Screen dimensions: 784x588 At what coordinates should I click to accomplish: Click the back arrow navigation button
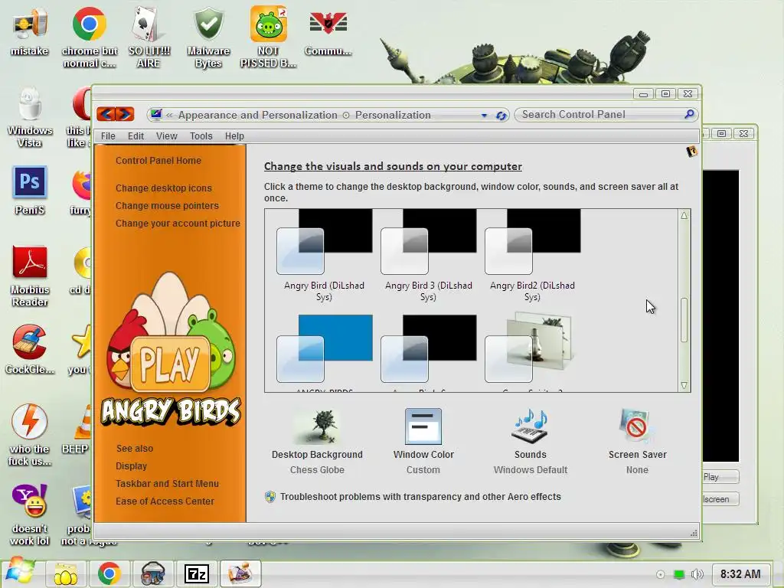(106, 114)
